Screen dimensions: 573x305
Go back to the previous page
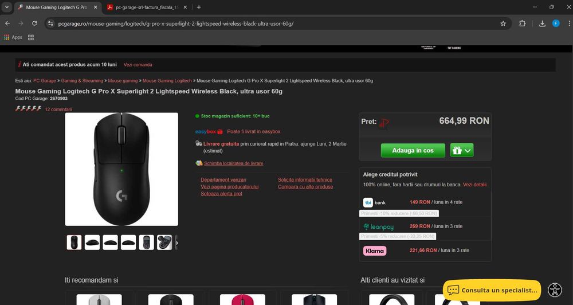(7, 24)
